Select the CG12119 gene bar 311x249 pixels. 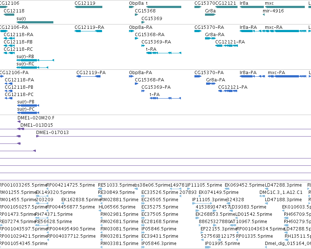tap(88, 7)
